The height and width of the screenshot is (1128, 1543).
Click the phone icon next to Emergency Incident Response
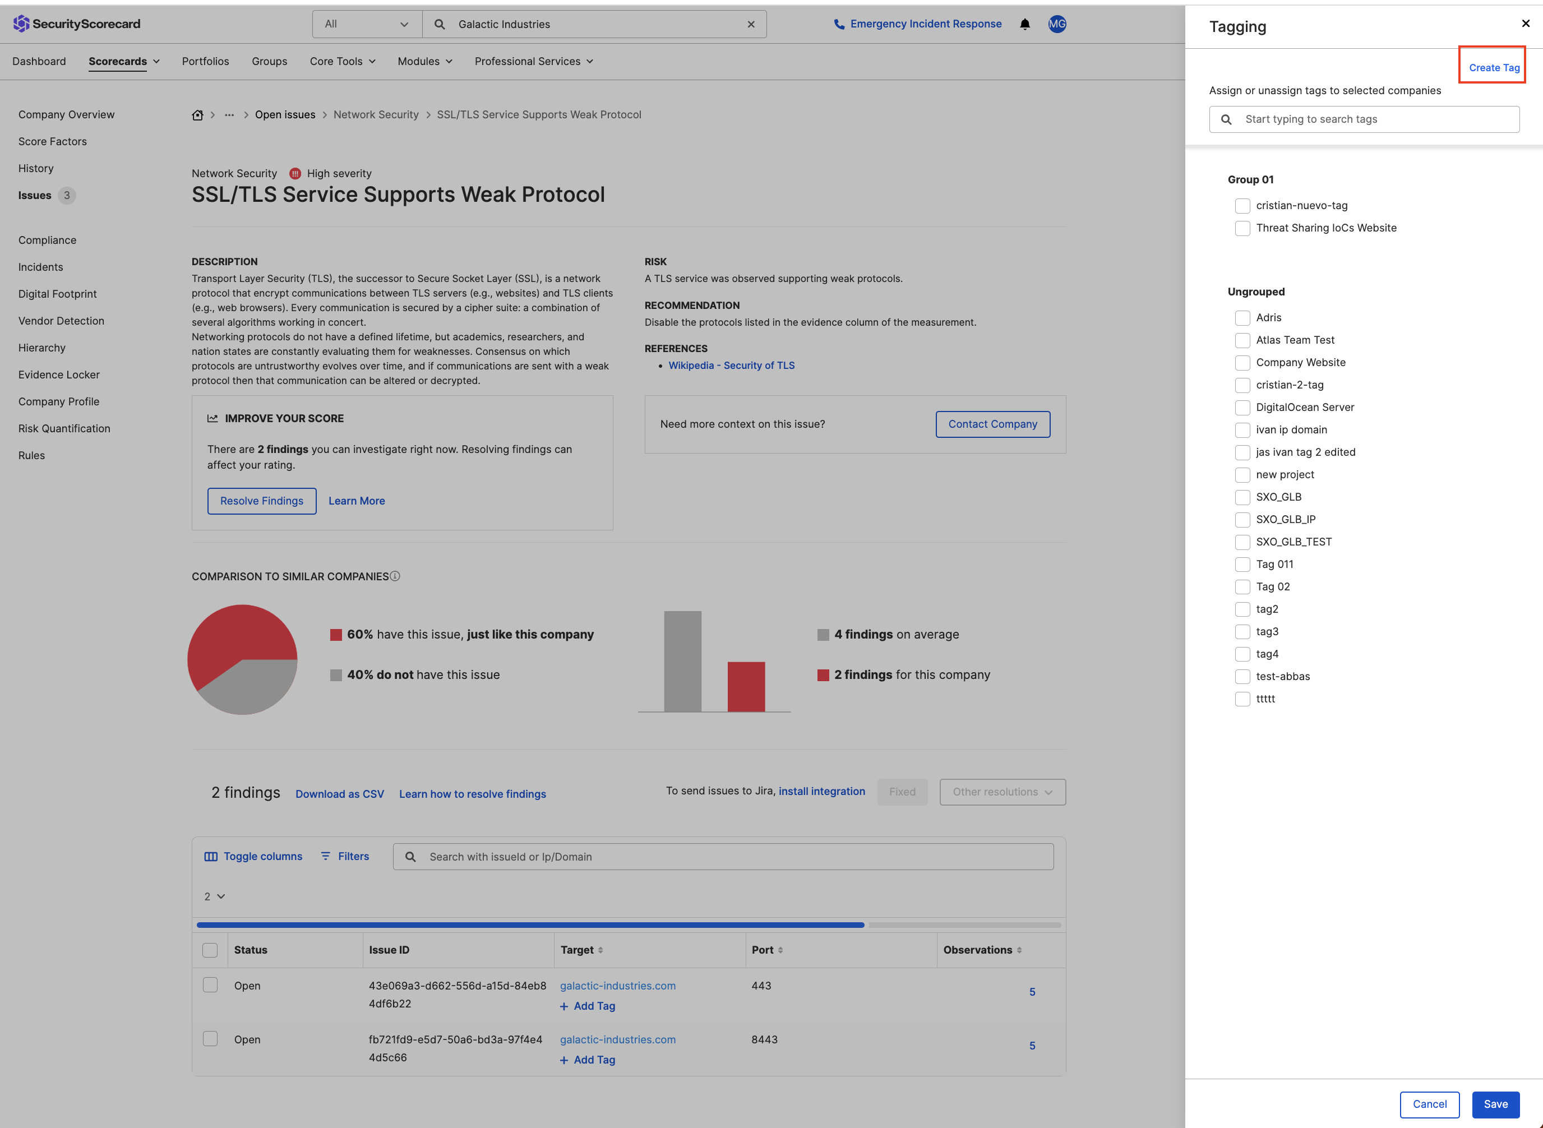pyautogui.click(x=839, y=25)
